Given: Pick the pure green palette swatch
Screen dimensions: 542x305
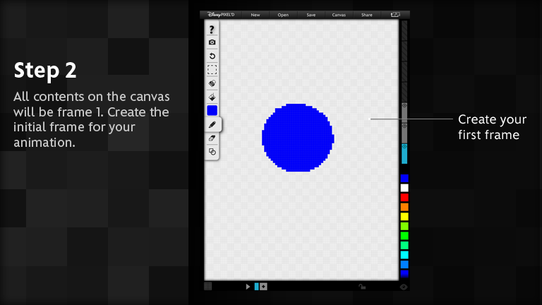Looking at the screenshot, I should (x=404, y=236).
